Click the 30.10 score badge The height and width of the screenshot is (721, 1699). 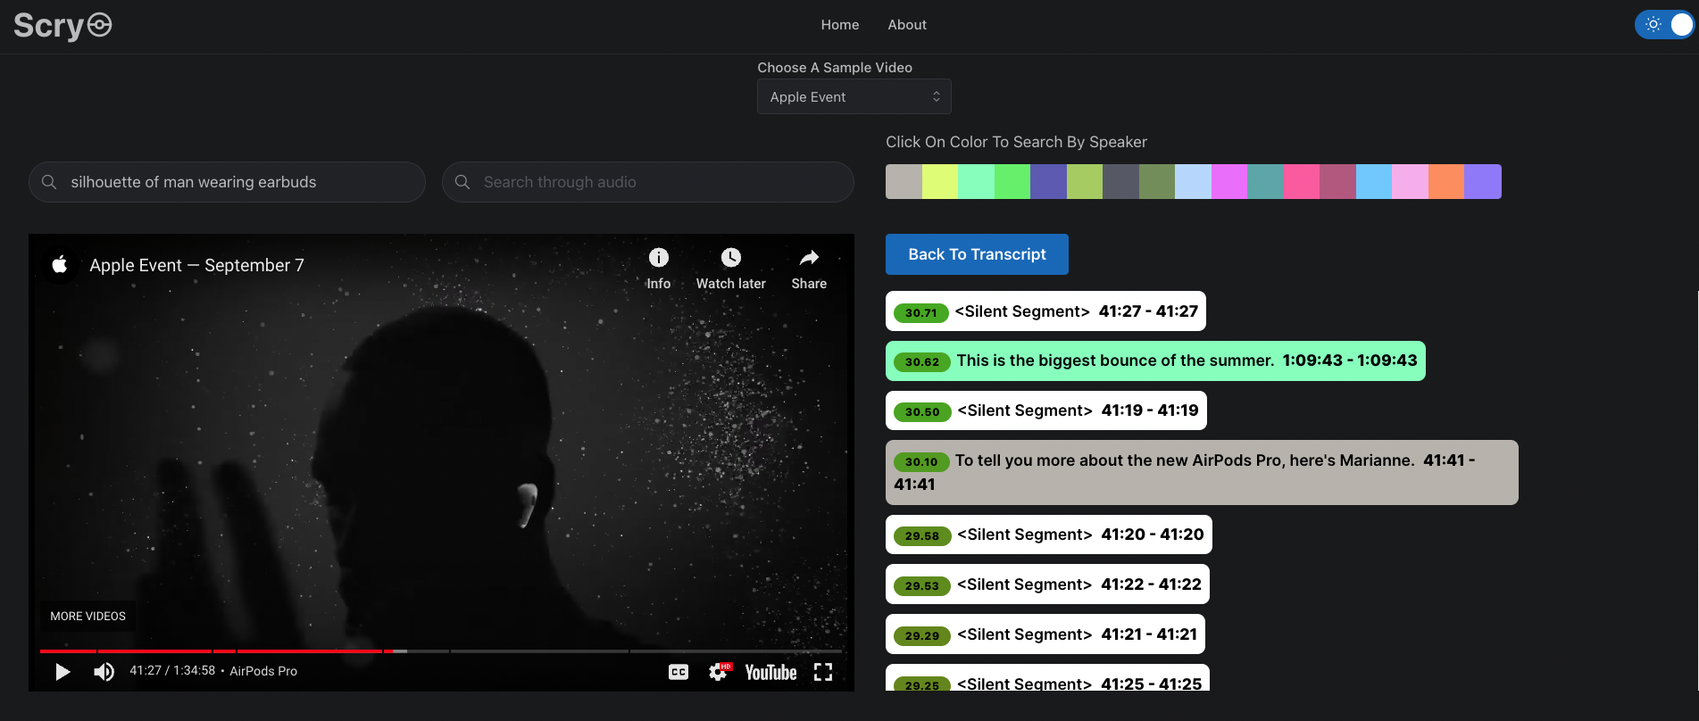[921, 461]
